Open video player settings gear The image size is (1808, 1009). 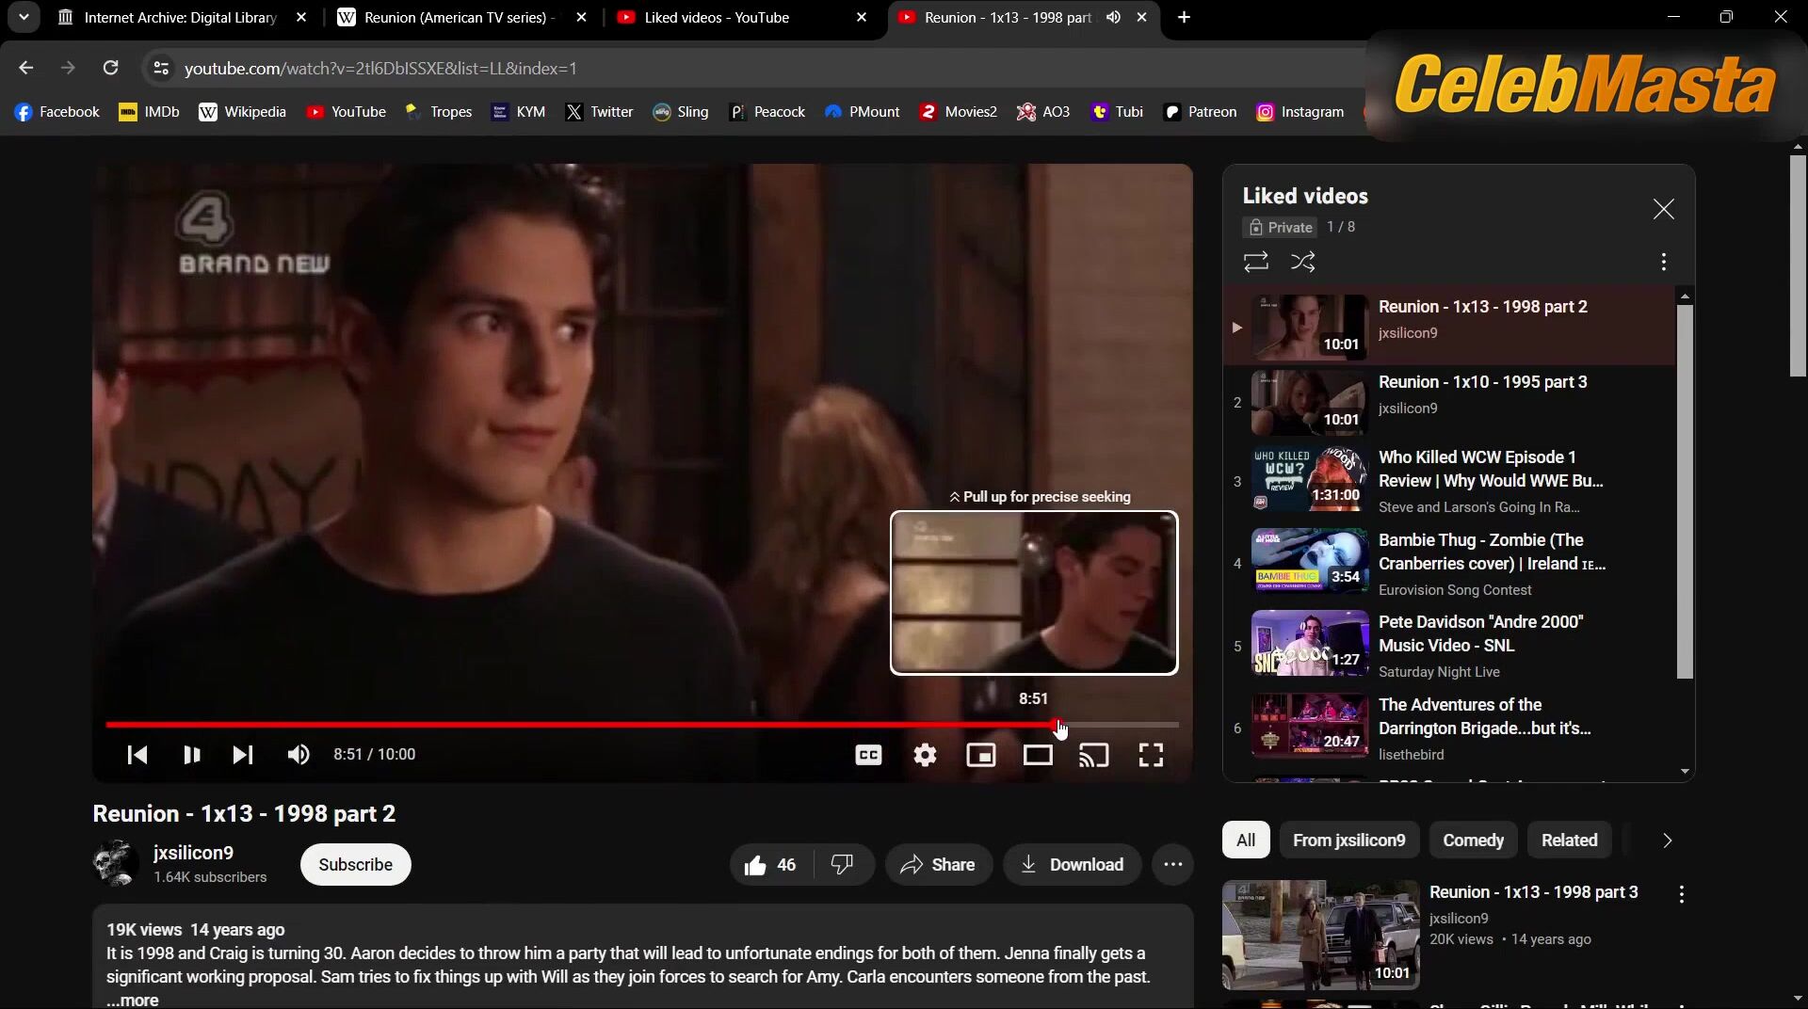pyautogui.click(x=926, y=755)
